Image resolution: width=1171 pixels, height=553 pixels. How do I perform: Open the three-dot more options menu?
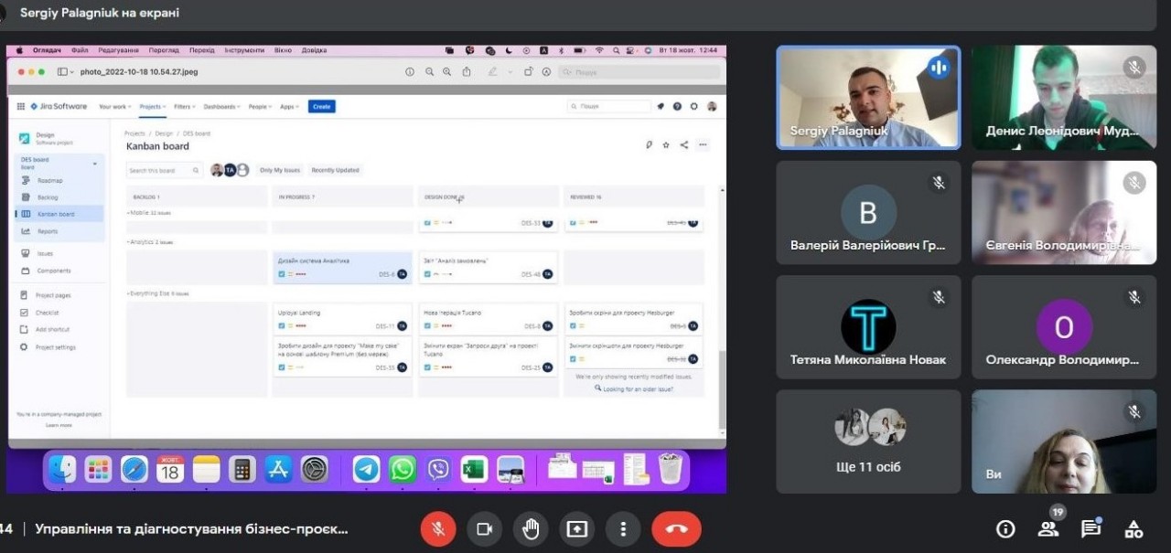click(623, 529)
